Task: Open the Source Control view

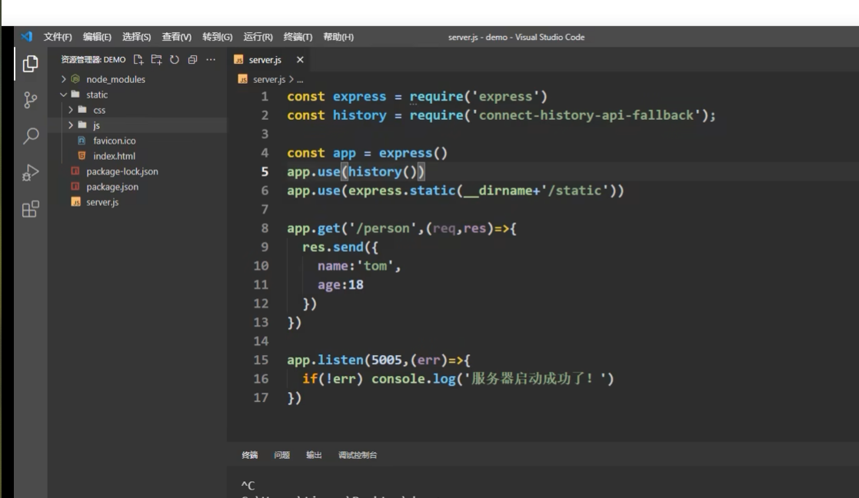Action: point(30,100)
